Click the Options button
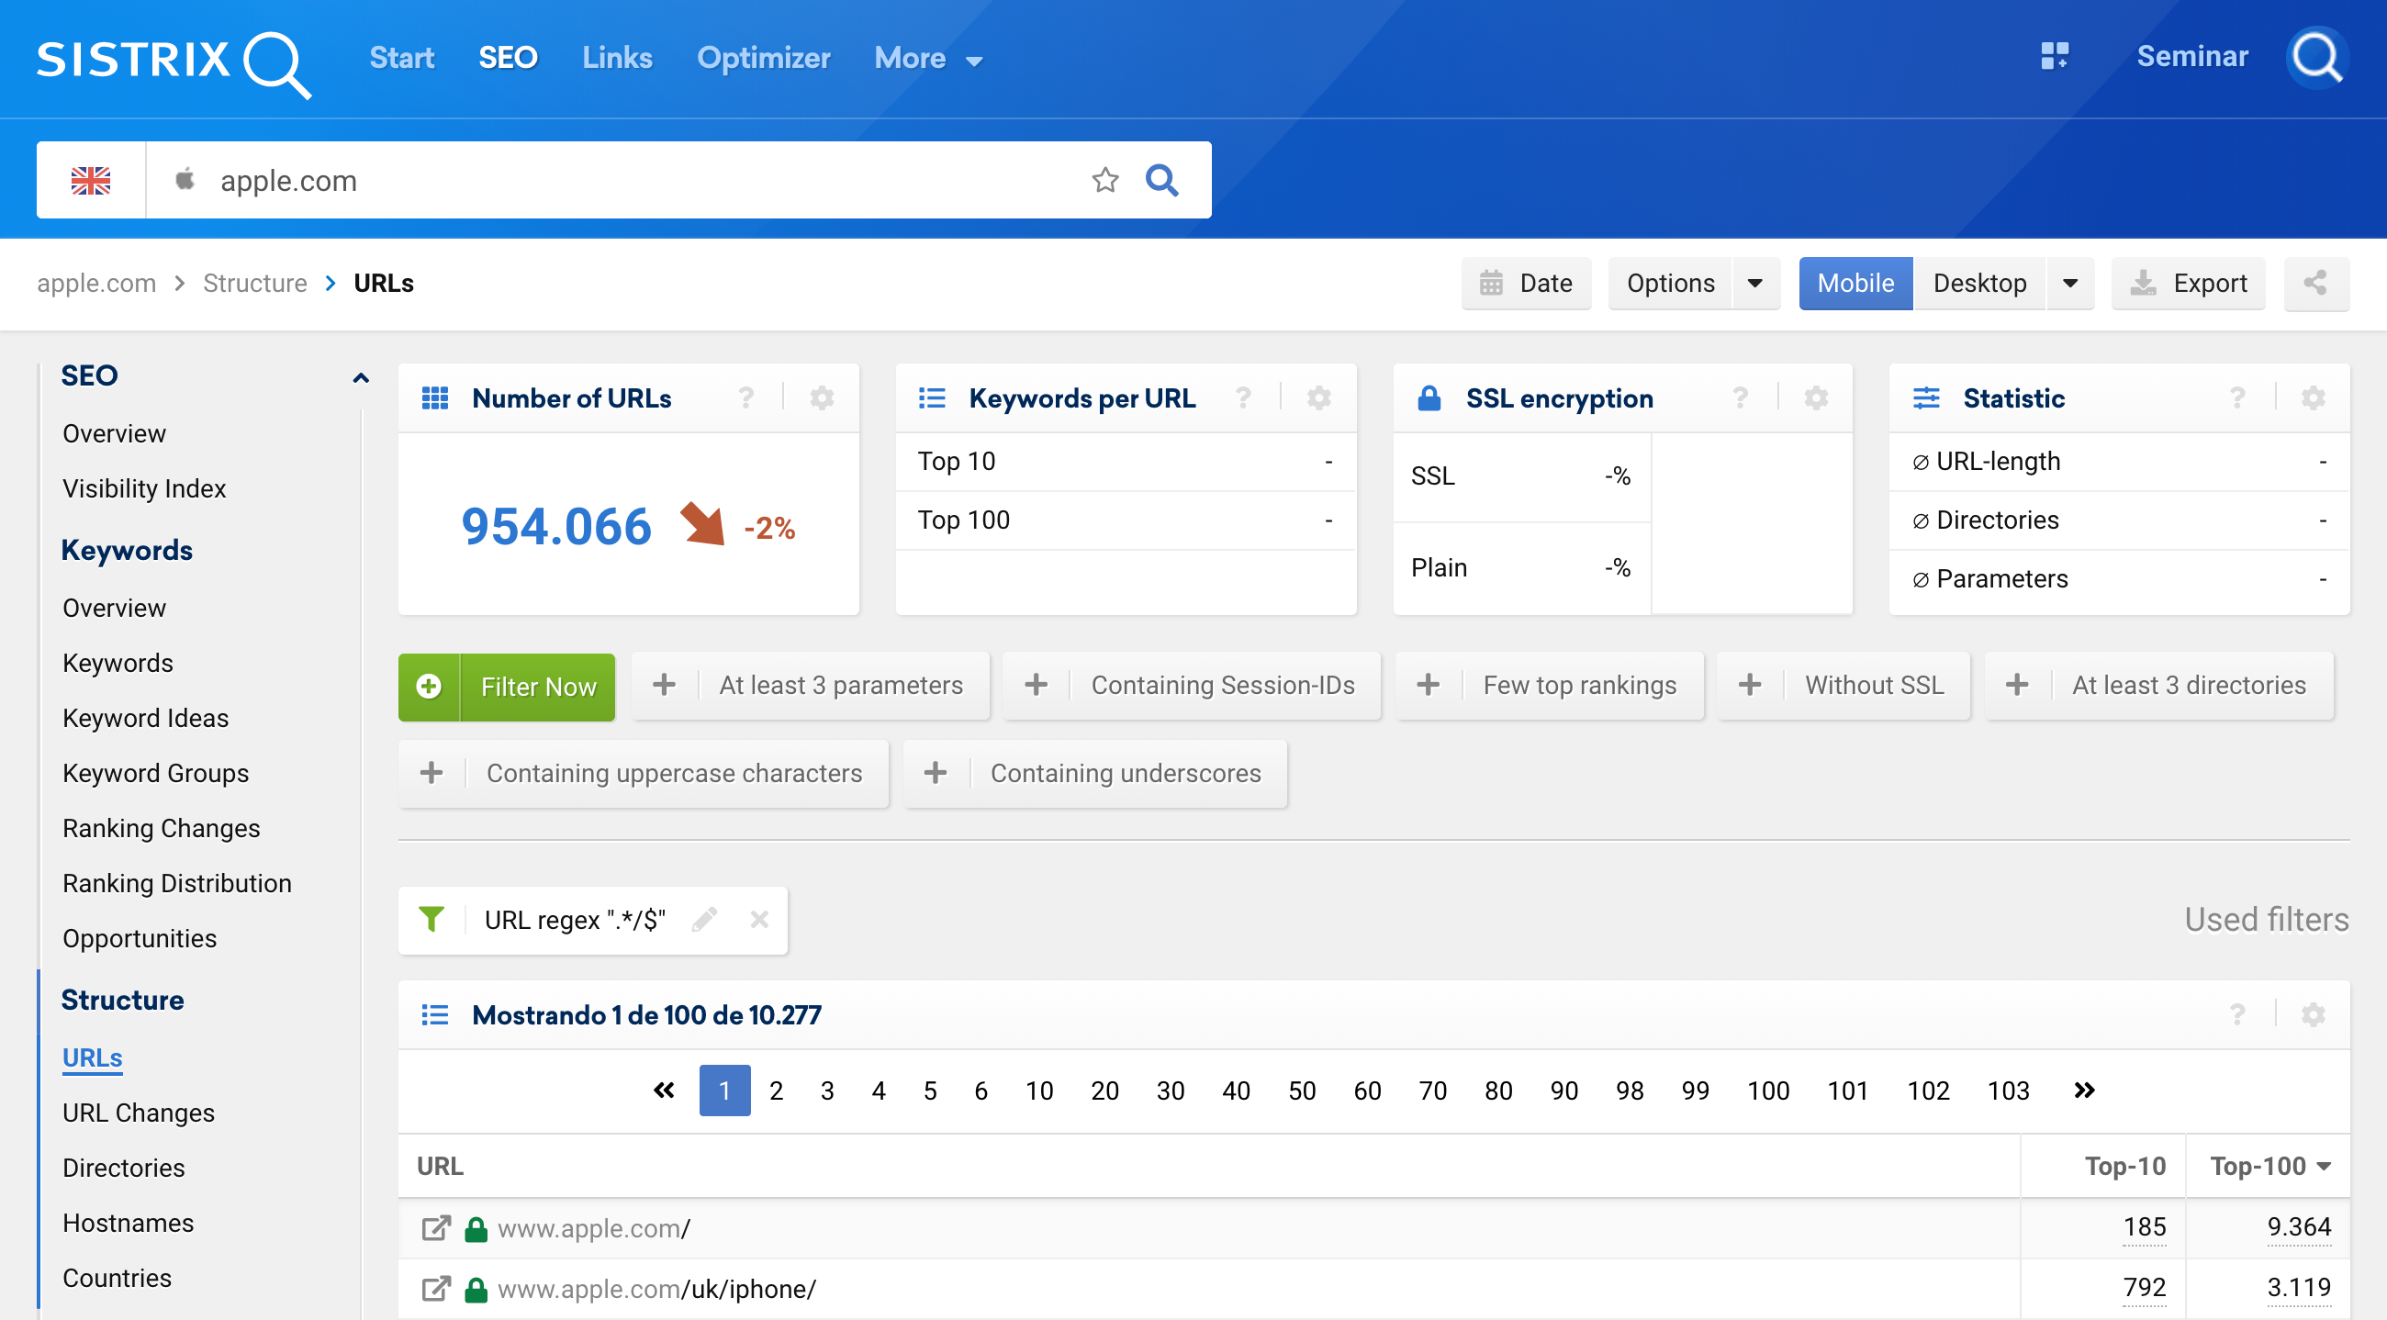 click(1671, 284)
